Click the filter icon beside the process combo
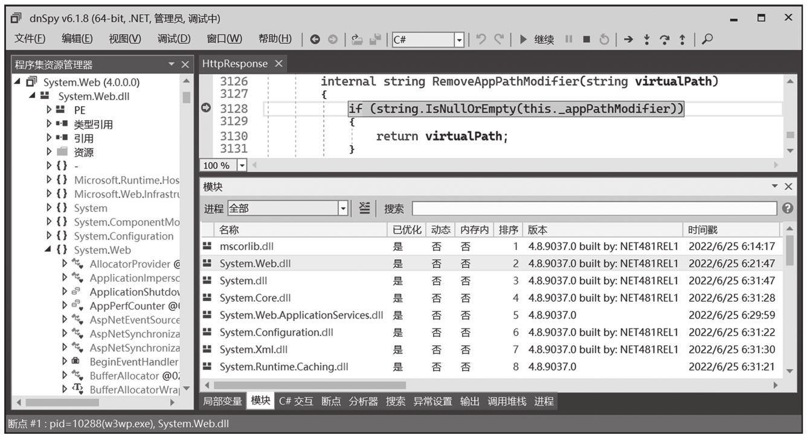807x438 pixels. click(364, 208)
